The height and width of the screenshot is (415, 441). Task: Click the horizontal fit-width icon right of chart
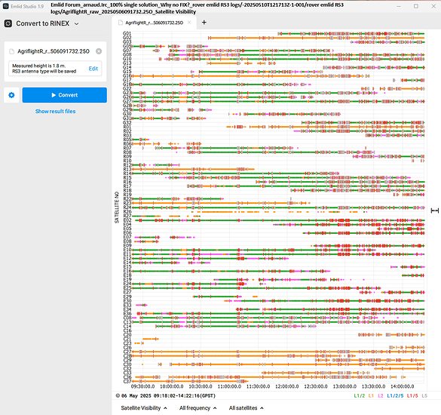(x=435, y=211)
